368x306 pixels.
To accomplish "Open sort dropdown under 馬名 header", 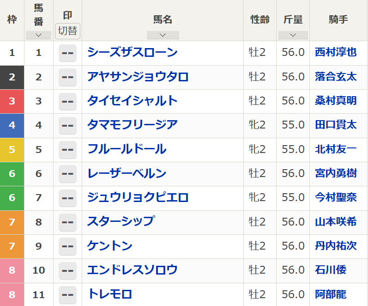I will point(163,35).
